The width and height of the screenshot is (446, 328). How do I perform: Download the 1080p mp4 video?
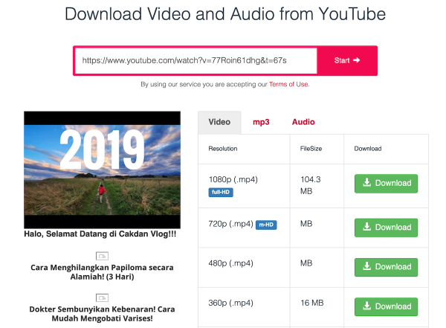tap(386, 184)
